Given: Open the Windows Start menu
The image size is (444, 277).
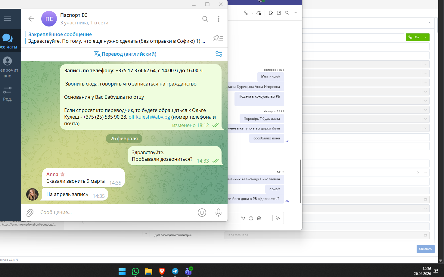Looking at the screenshot, I should (122, 271).
